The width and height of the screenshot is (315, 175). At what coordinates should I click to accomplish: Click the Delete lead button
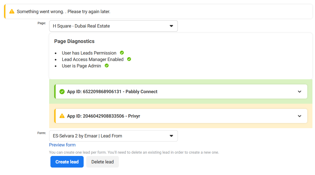[x=102, y=162]
